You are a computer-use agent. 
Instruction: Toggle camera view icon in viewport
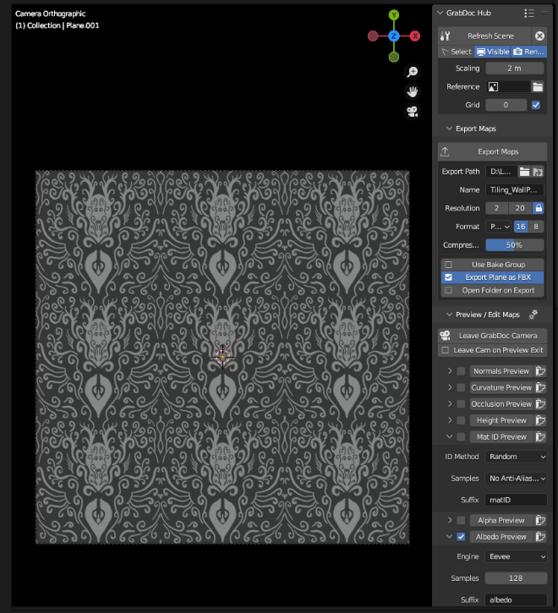pyautogui.click(x=412, y=112)
